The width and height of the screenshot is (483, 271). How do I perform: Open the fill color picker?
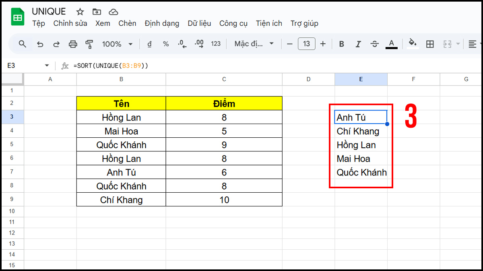(413, 44)
